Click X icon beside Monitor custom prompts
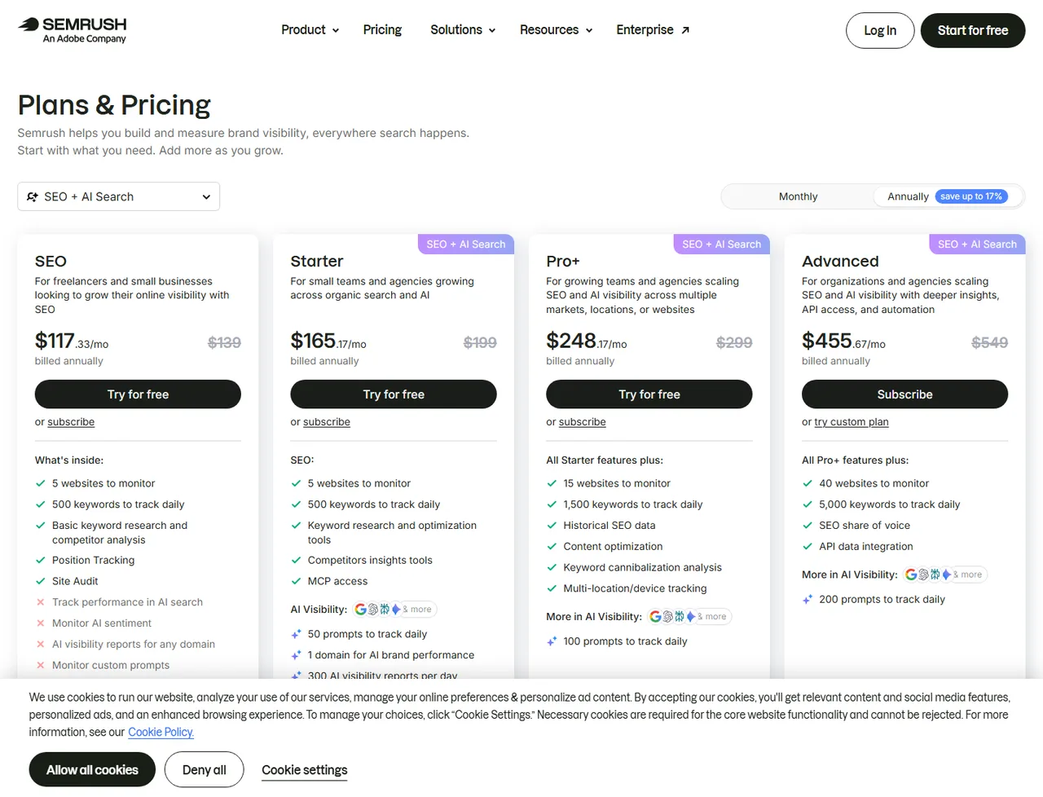 point(40,665)
